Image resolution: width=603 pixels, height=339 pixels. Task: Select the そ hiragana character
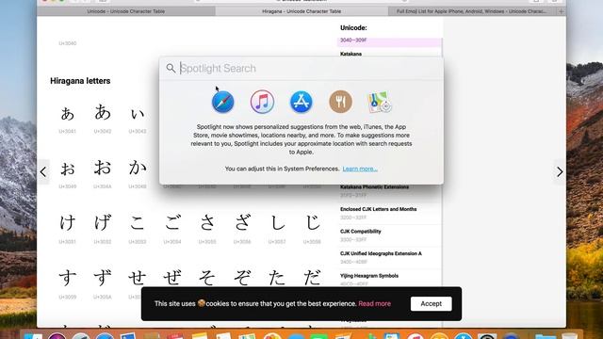click(x=207, y=278)
